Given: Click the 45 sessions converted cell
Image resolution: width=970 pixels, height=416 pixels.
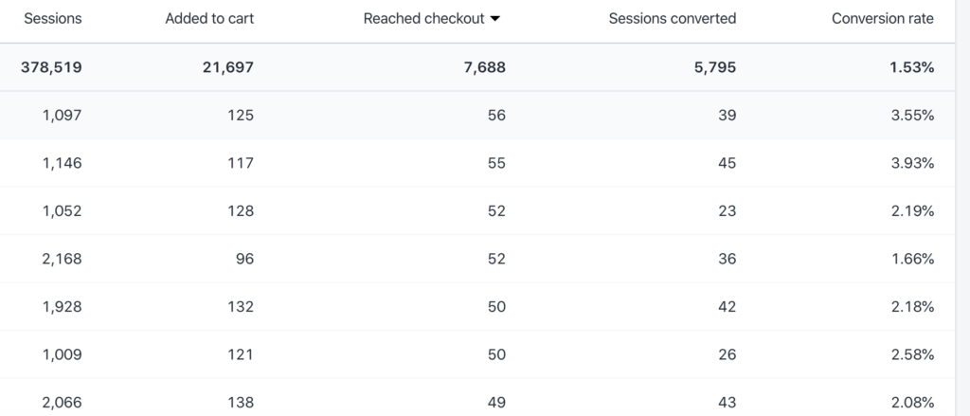Looking at the screenshot, I should click(x=727, y=163).
